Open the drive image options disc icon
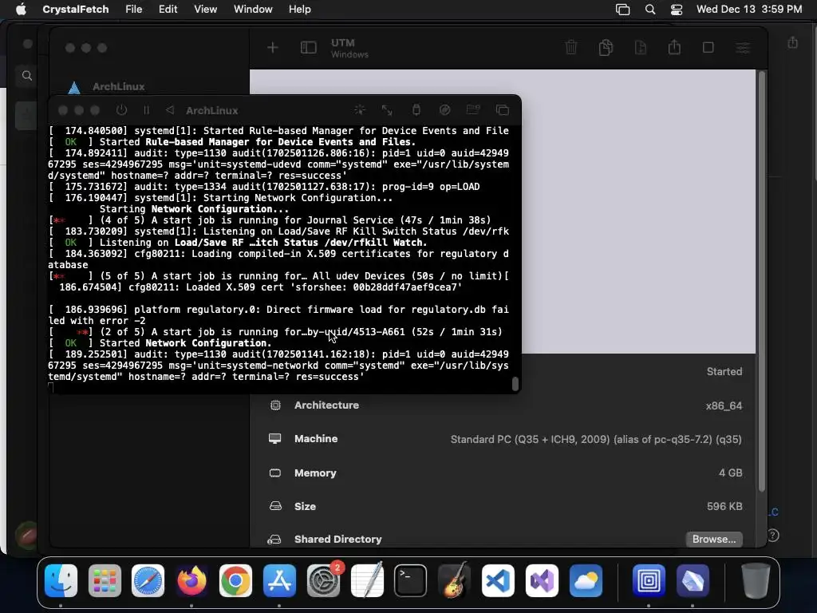Image resolution: width=817 pixels, height=613 pixels. coord(444,109)
